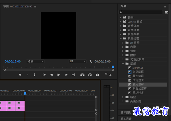Image resolution: width=171 pixels, height=121 pixels.
Task: Step forward one frame
Action: tap(66, 75)
